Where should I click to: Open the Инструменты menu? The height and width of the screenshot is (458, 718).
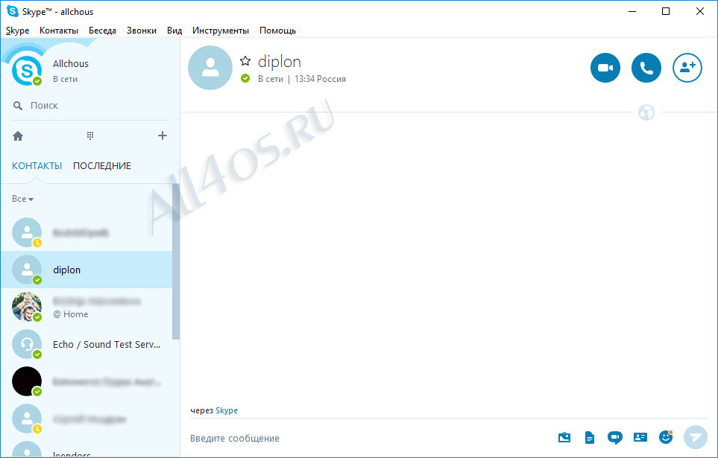pos(220,31)
